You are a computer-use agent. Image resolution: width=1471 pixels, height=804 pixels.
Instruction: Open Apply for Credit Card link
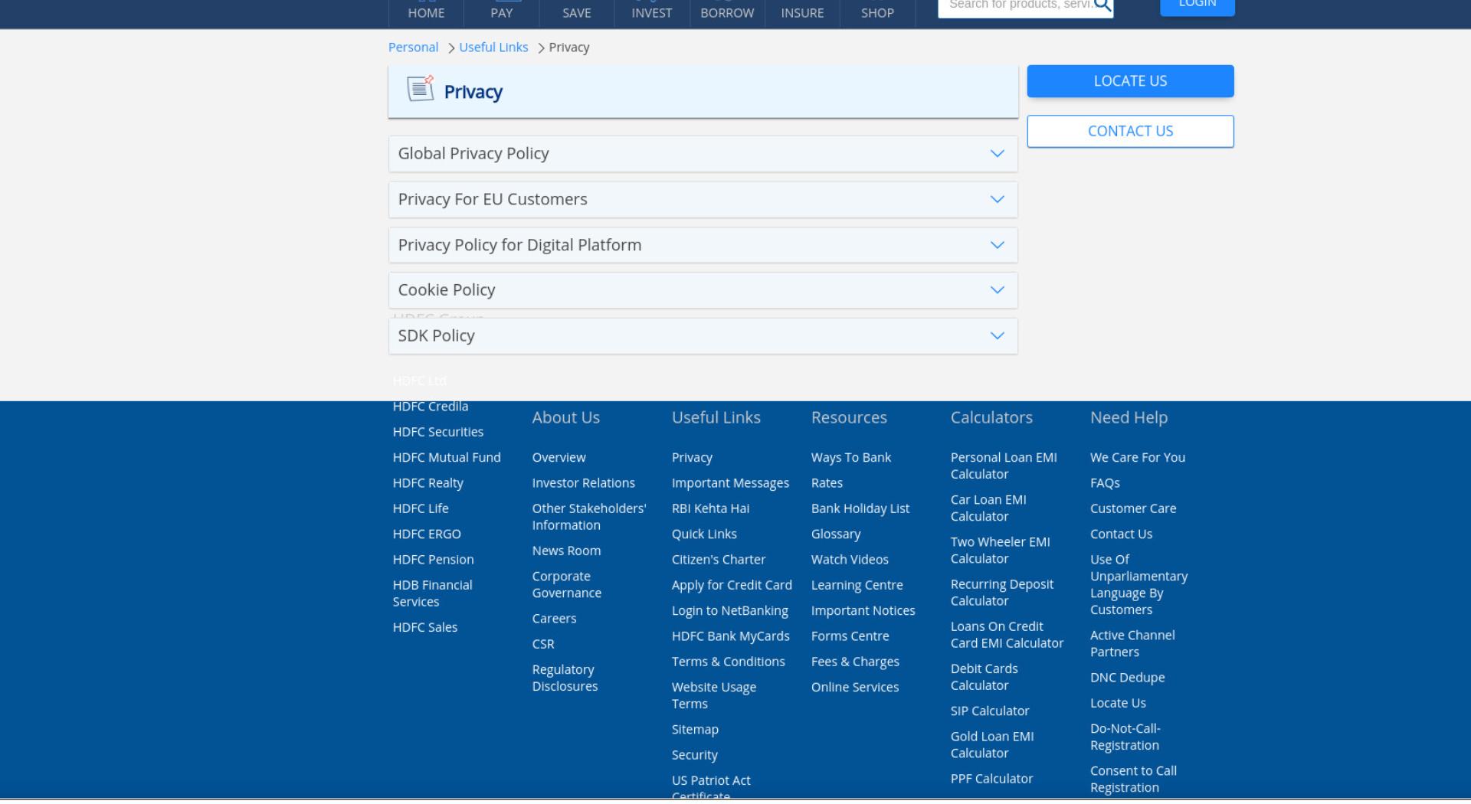(732, 585)
